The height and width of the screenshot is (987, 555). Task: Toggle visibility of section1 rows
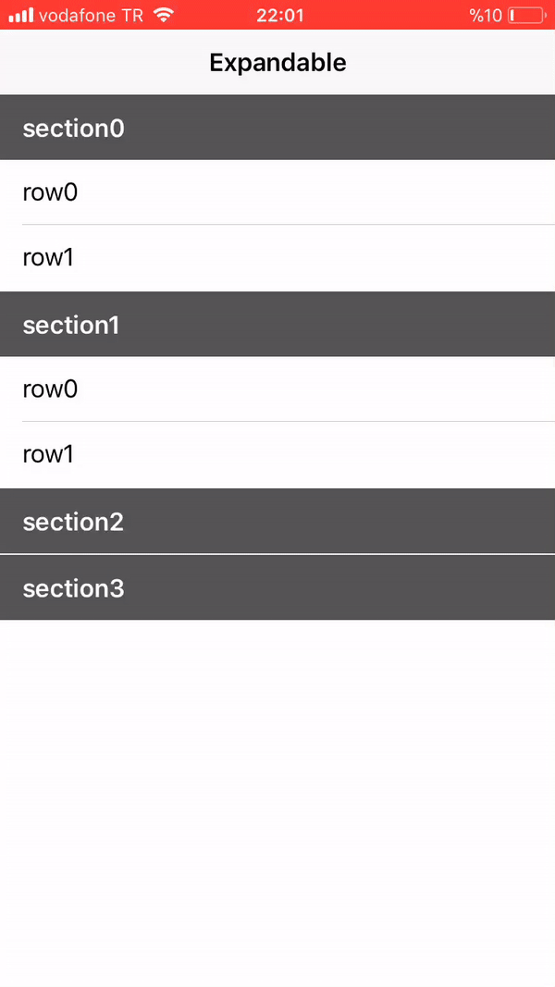tap(277, 324)
